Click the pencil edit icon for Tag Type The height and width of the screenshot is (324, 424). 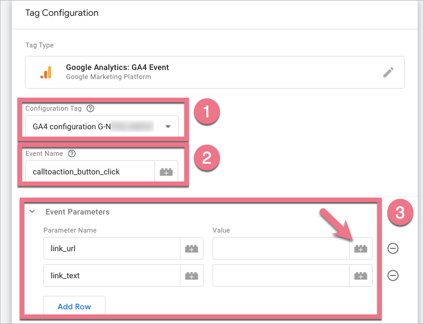388,72
